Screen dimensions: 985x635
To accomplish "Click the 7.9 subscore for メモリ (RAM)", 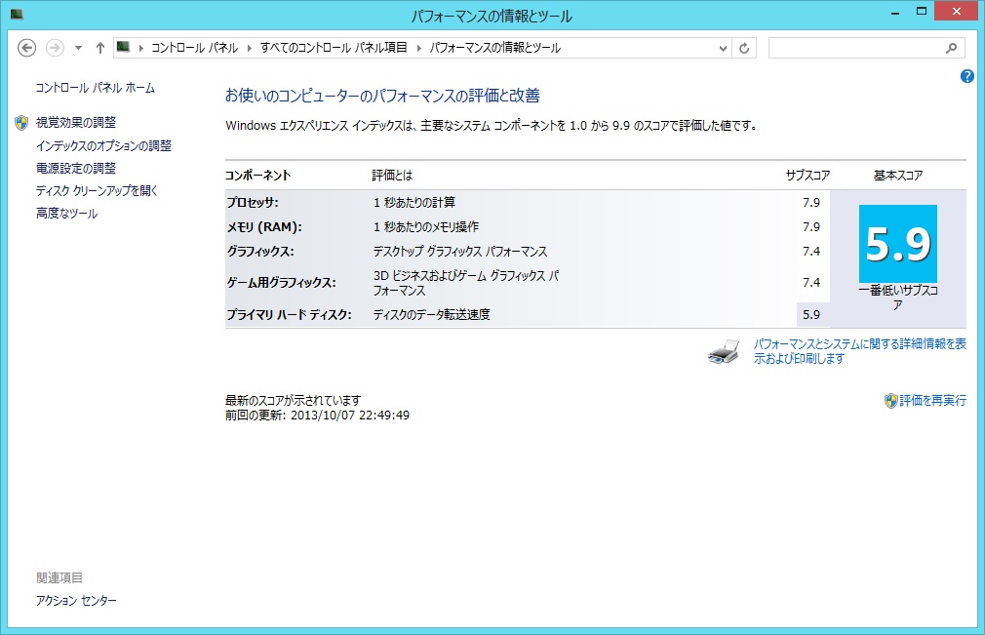I will 811,226.
